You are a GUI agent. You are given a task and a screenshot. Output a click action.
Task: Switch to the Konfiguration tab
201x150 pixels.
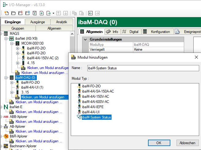(160, 31)
